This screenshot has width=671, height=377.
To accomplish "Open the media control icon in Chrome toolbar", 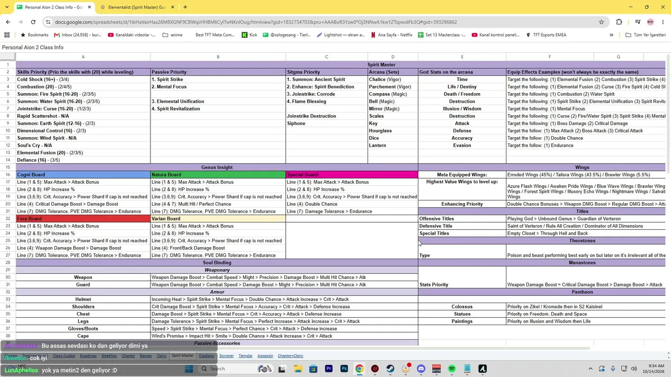I will pyautogui.click(x=637, y=22).
